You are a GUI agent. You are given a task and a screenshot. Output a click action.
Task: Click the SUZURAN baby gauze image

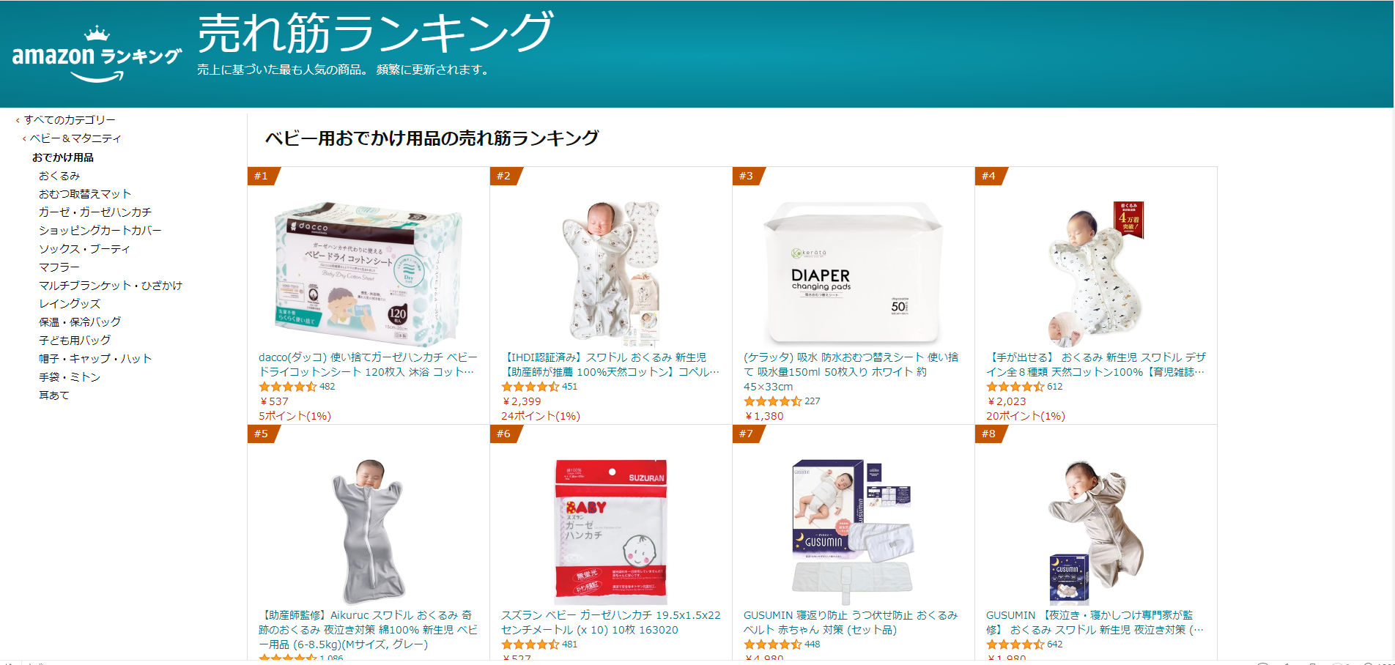click(611, 532)
